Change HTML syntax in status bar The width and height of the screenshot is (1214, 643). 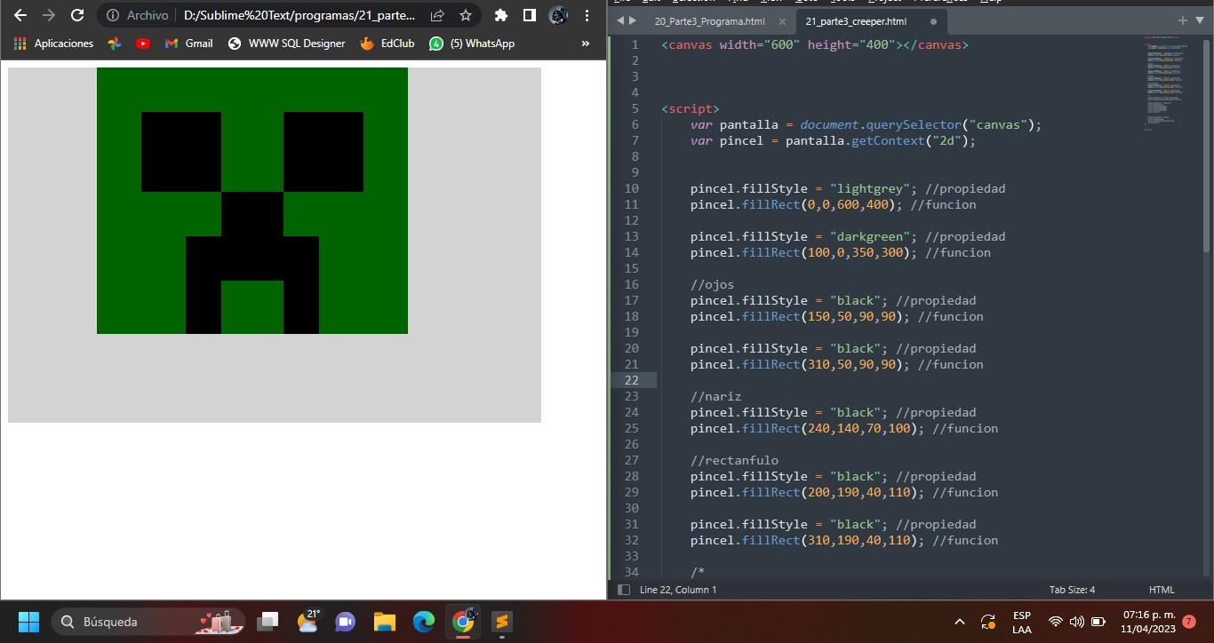pos(1162,590)
